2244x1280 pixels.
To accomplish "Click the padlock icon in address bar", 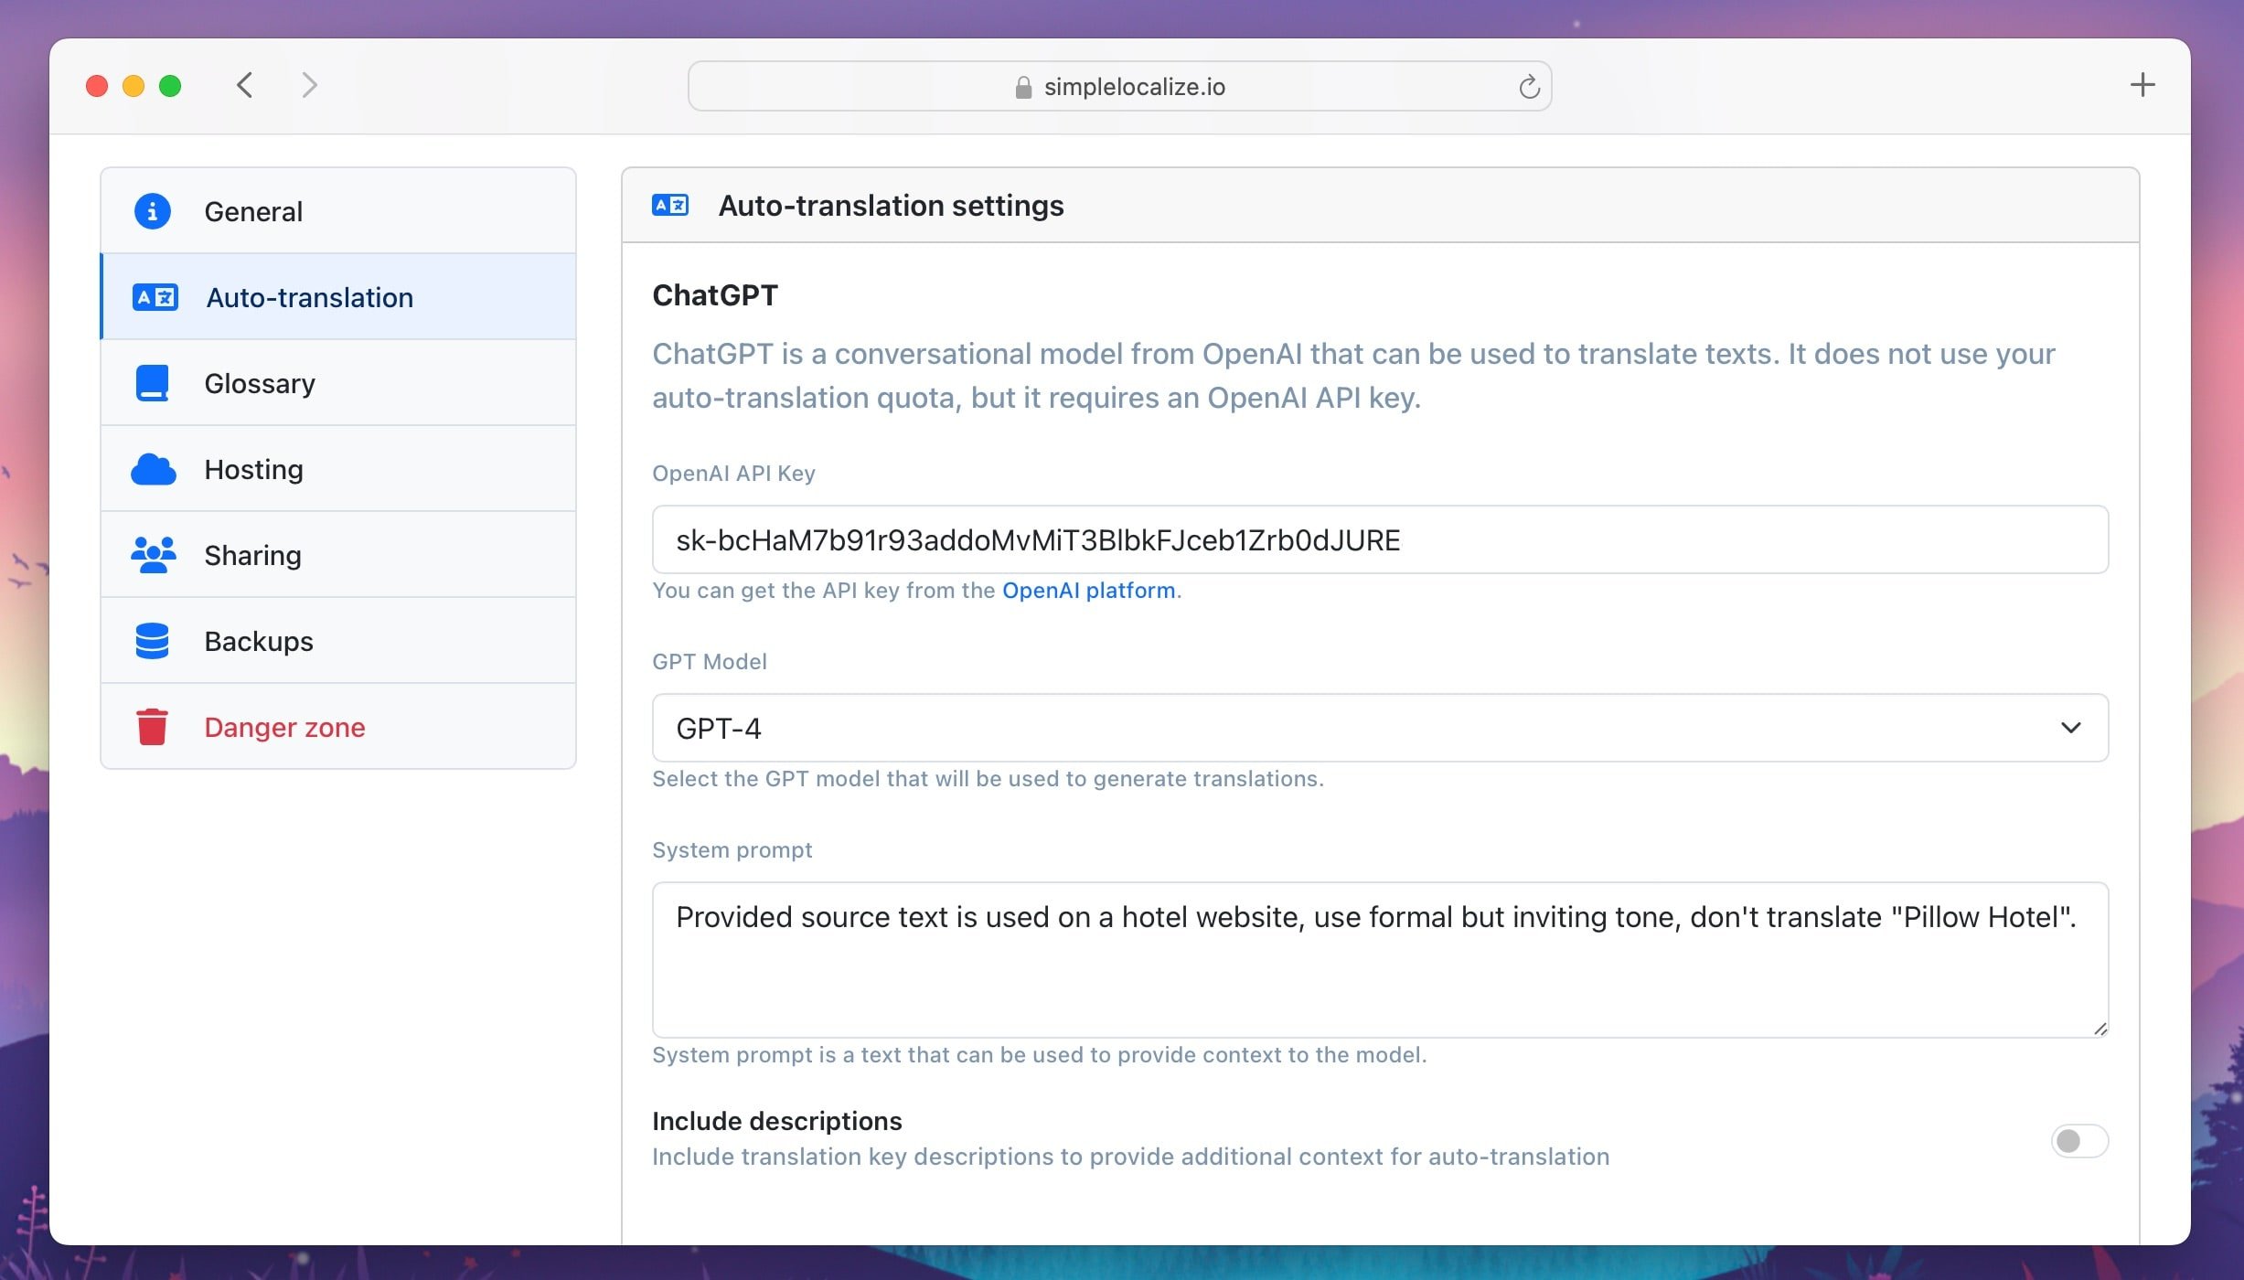I will [x=1023, y=87].
